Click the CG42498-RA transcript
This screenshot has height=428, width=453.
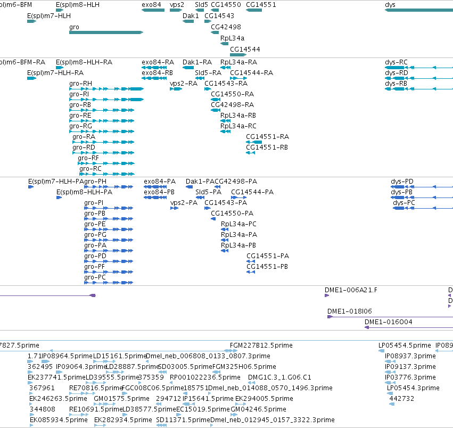point(216,110)
